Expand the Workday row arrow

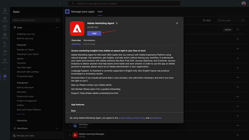pyautogui.click(x=70, y=126)
